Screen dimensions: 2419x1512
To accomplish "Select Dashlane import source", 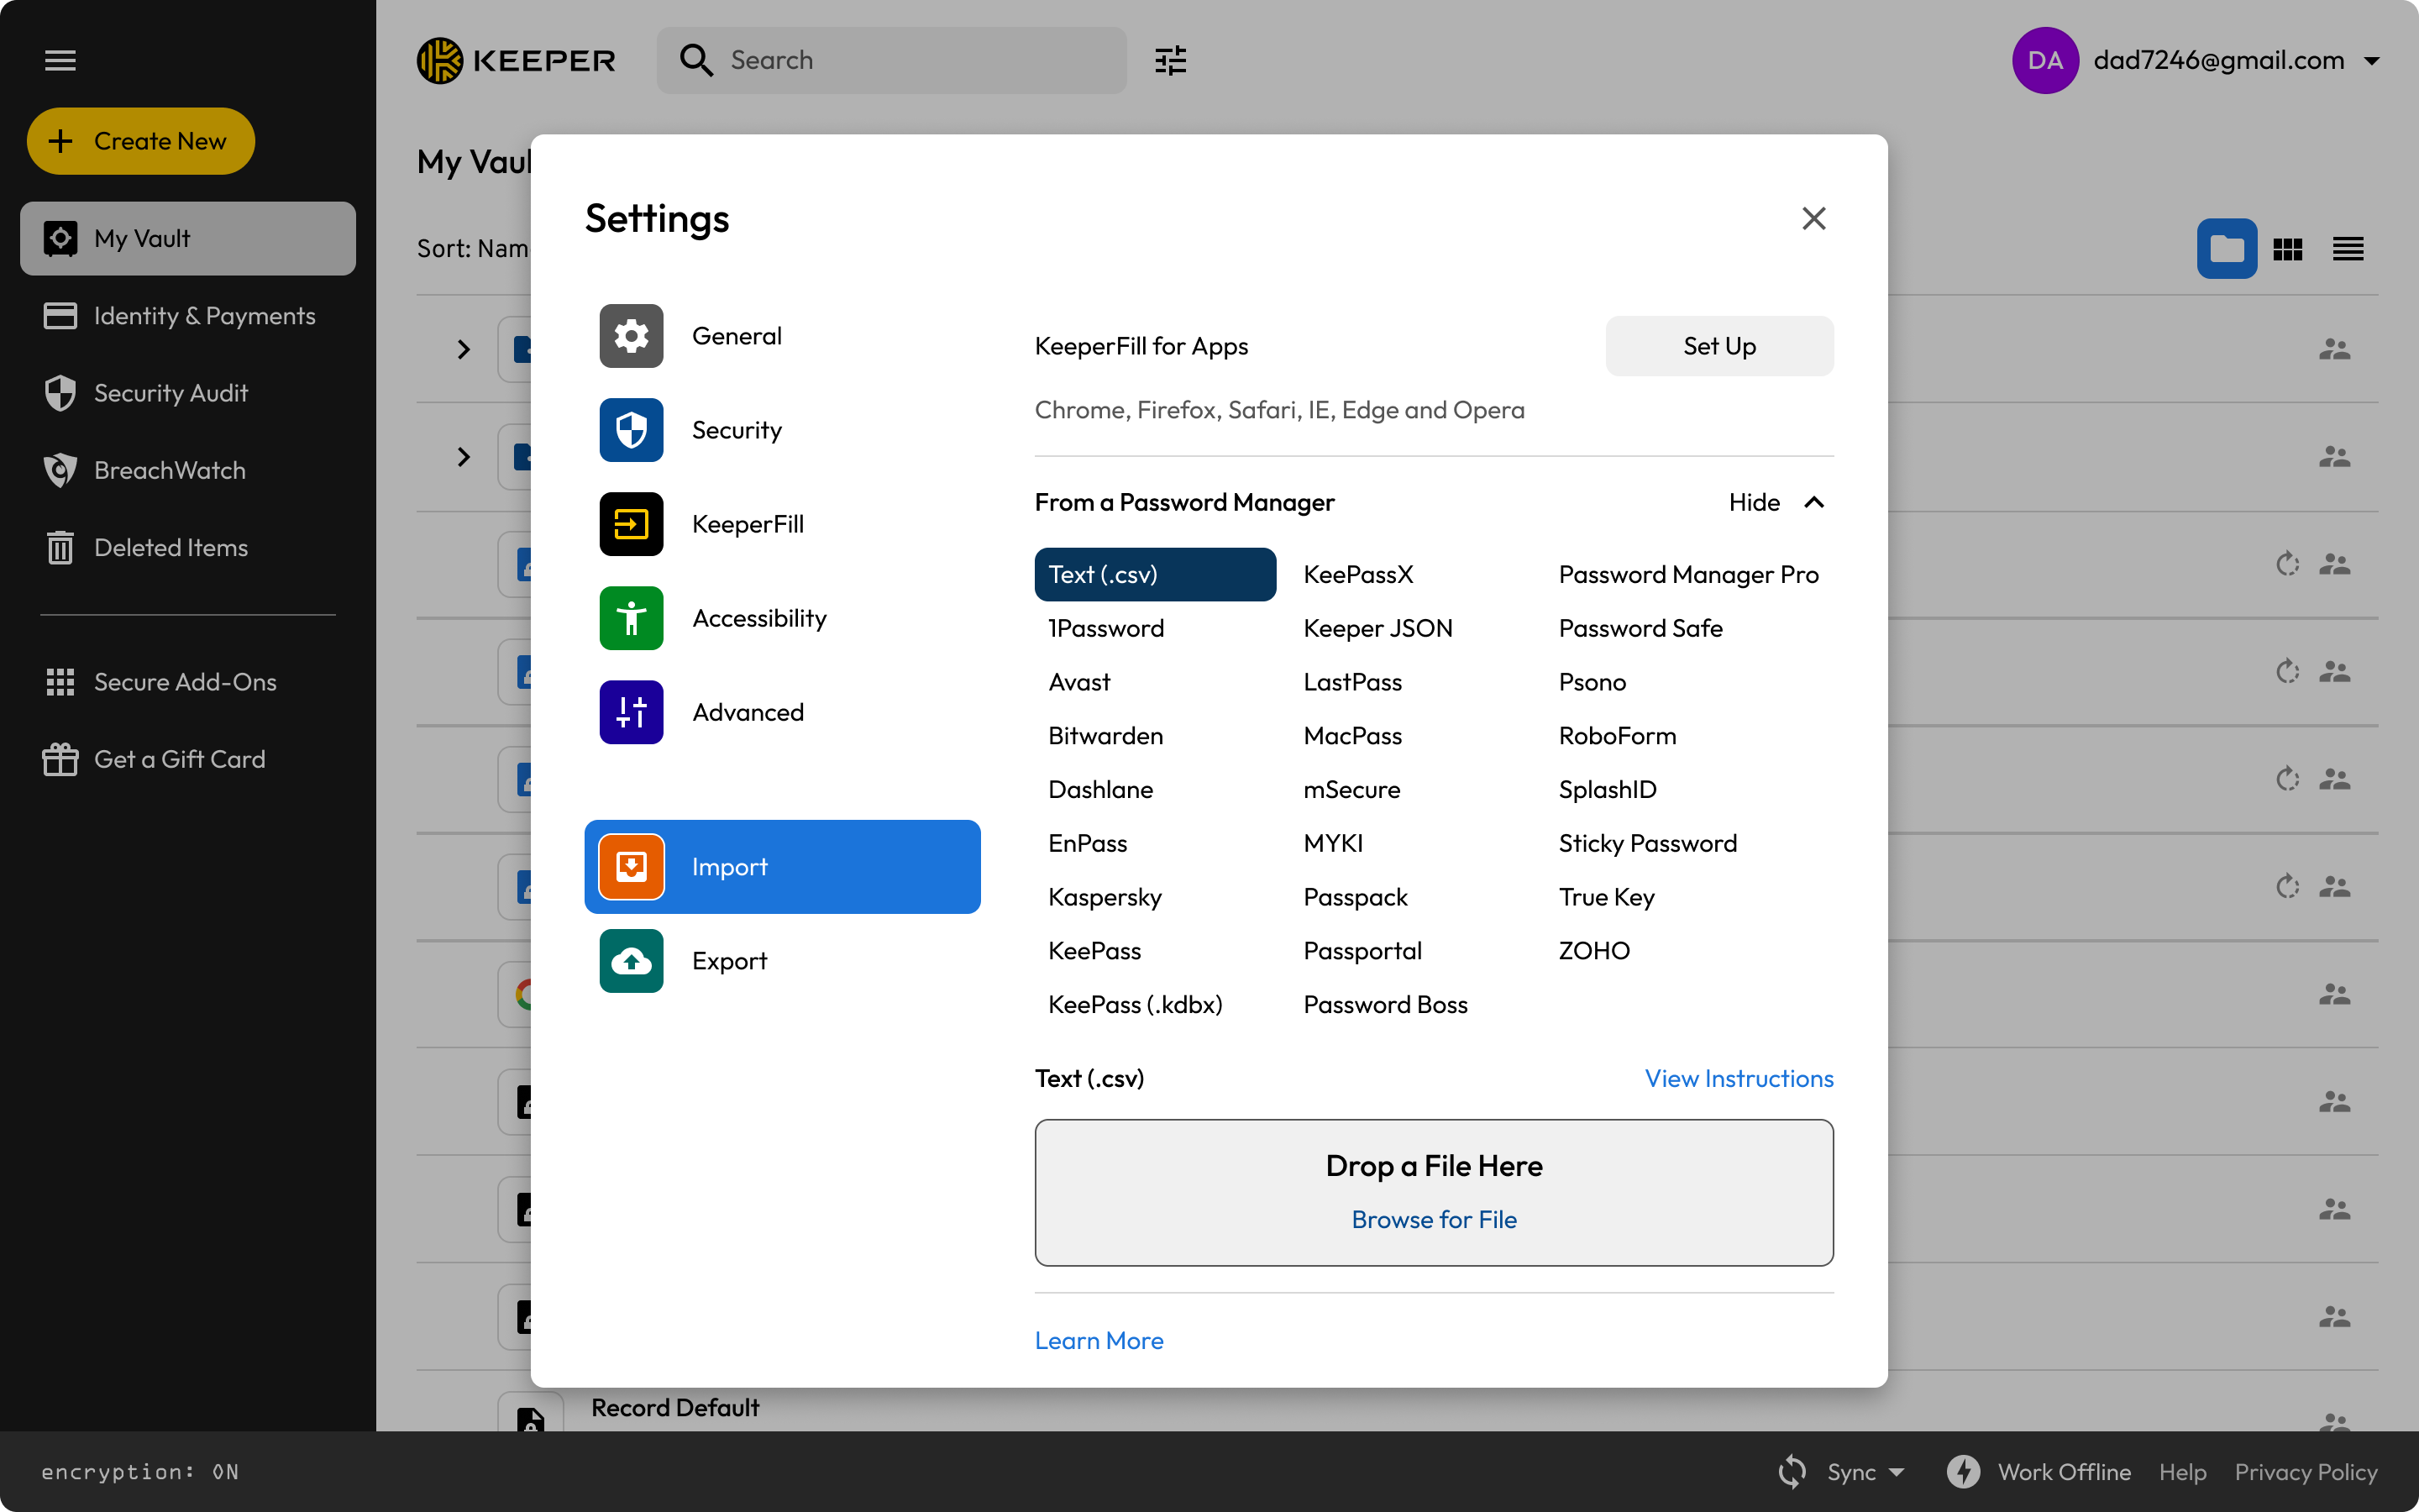I will [x=1099, y=790].
